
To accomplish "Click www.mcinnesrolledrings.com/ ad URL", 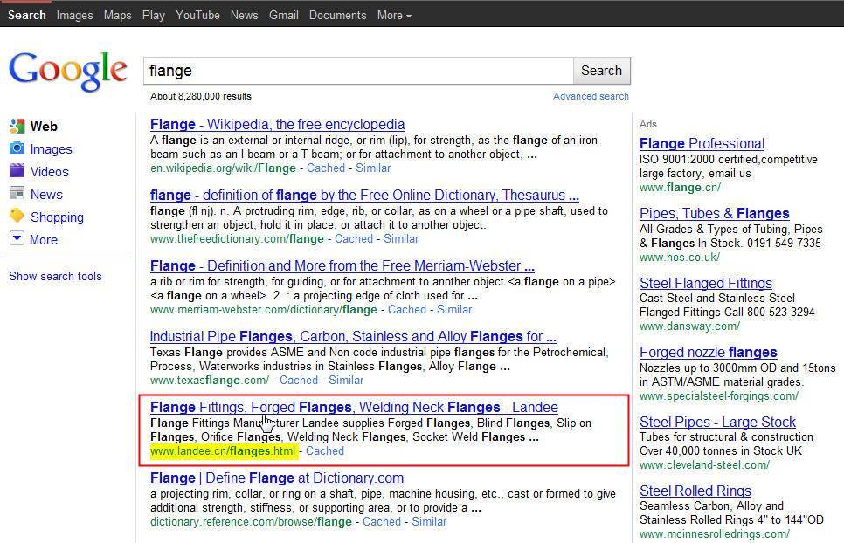I will point(715,534).
